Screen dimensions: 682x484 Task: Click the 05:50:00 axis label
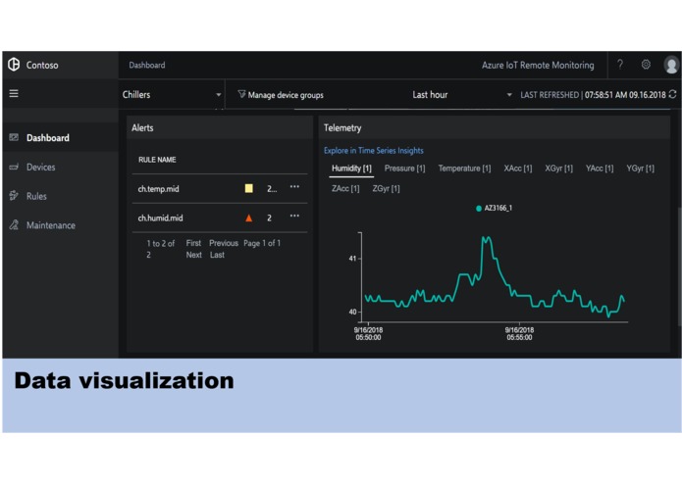coord(368,333)
